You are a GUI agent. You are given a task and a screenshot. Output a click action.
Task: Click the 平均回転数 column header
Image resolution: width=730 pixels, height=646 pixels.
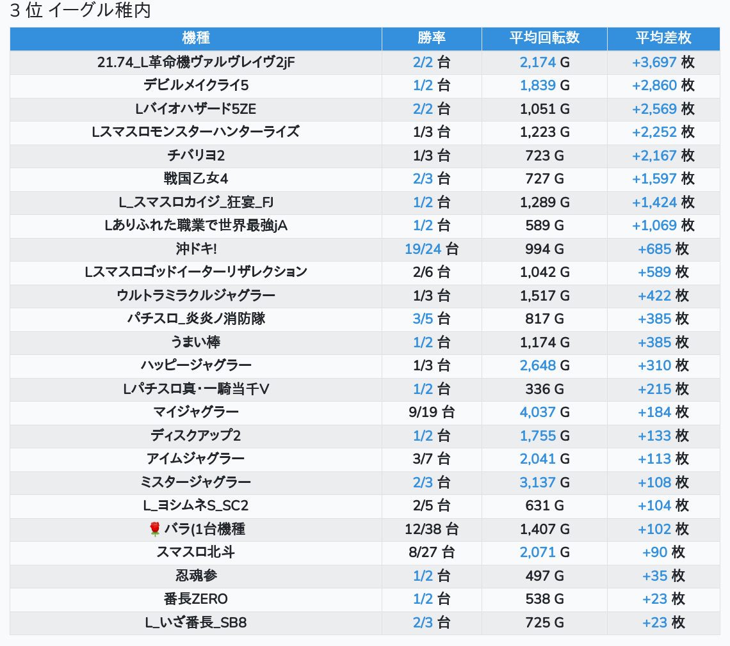pyautogui.click(x=544, y=38)
